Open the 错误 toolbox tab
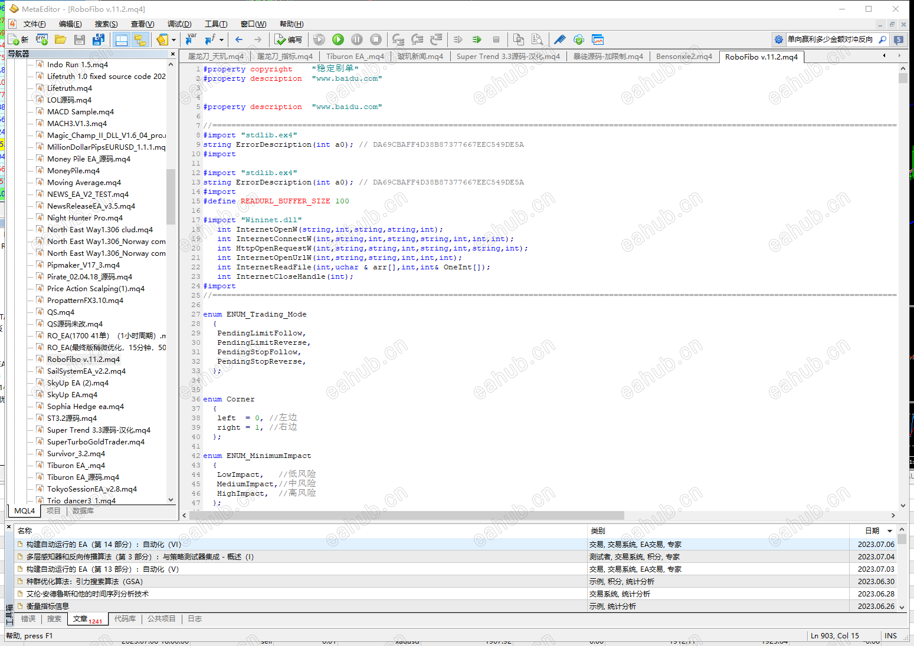Screen dimensions: 914x646 pyautogui.click(x=28, y=619)
